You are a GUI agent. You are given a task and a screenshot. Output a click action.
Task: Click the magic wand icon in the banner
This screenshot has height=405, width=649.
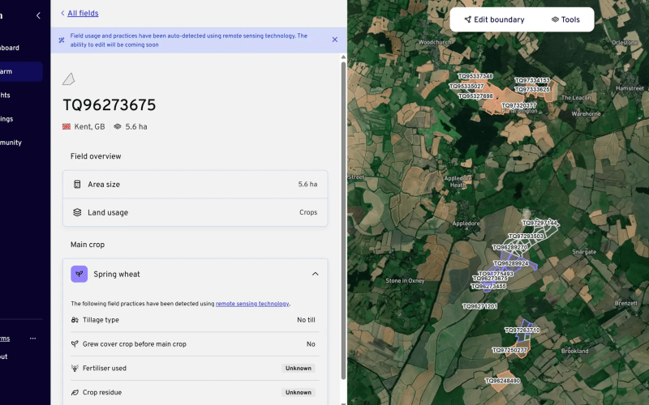pos(62,40)
